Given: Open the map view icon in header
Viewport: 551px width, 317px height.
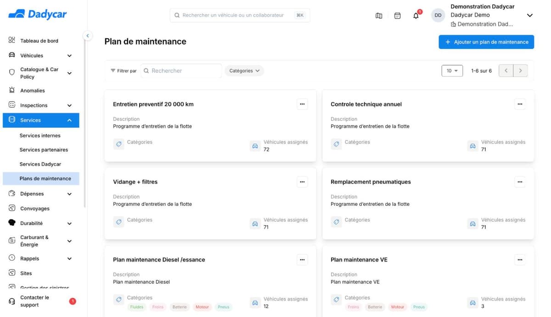Looking at the screenshot, I should (379, 16).
